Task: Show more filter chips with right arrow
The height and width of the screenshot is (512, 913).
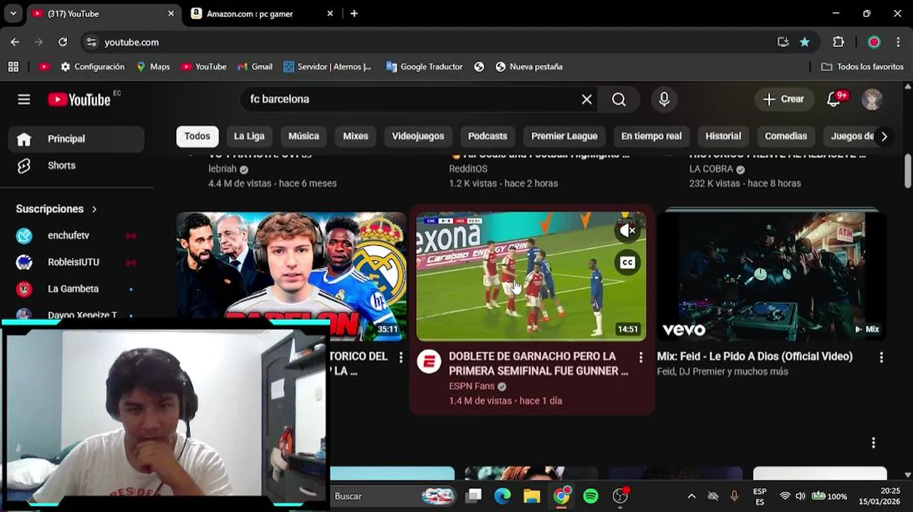Action: (x=884, y=137)
